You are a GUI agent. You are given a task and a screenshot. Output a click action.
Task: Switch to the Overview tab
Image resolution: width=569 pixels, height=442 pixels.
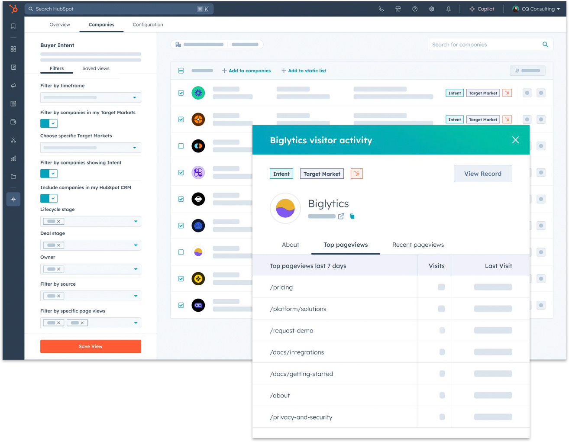tap(60, 25)
